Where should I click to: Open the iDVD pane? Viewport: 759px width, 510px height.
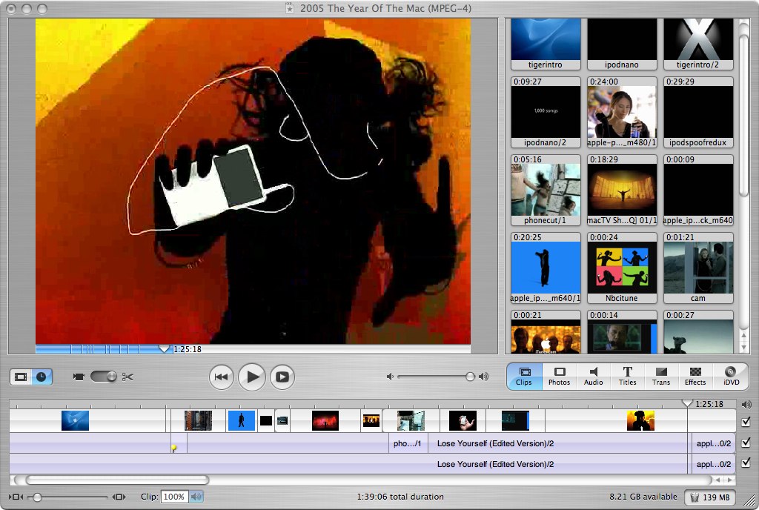click(731, 377)
